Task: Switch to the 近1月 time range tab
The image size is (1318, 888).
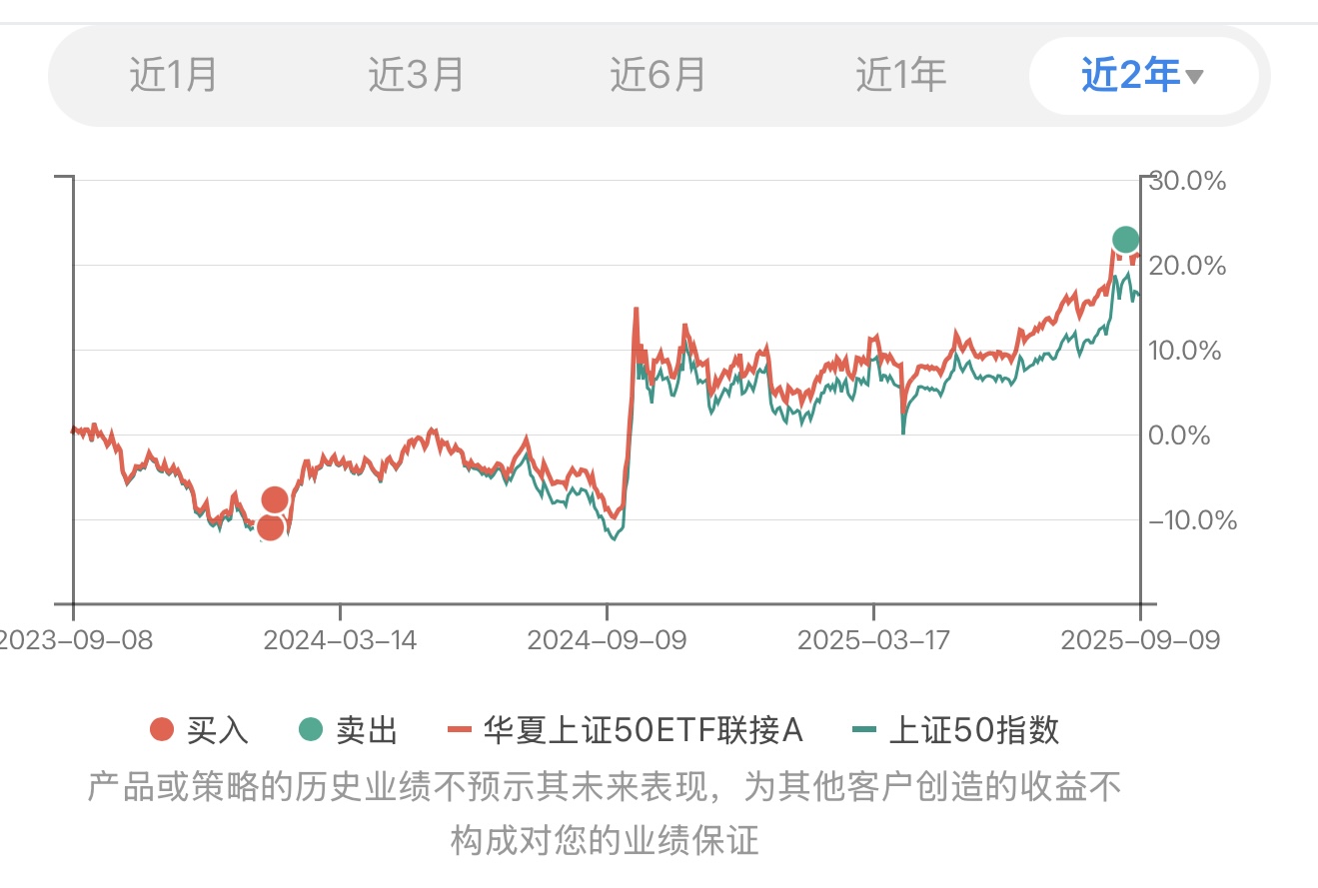Action: coord(173,75)
